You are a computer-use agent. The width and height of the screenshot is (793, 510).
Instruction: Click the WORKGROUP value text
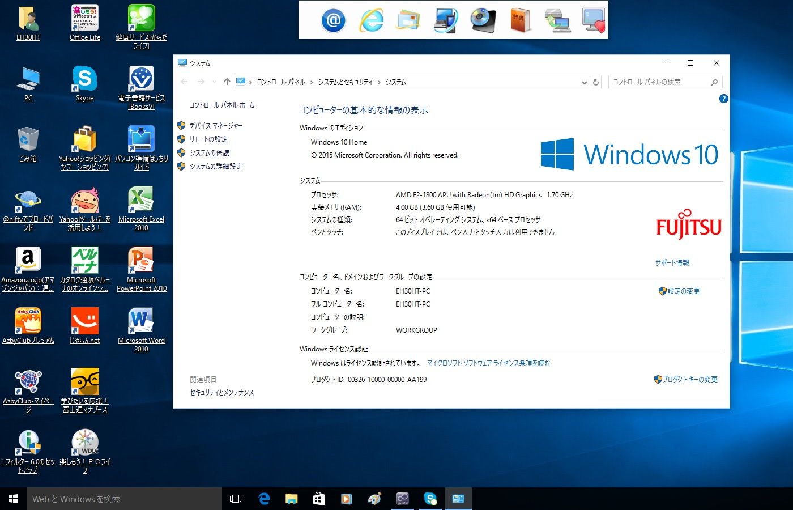416,330
